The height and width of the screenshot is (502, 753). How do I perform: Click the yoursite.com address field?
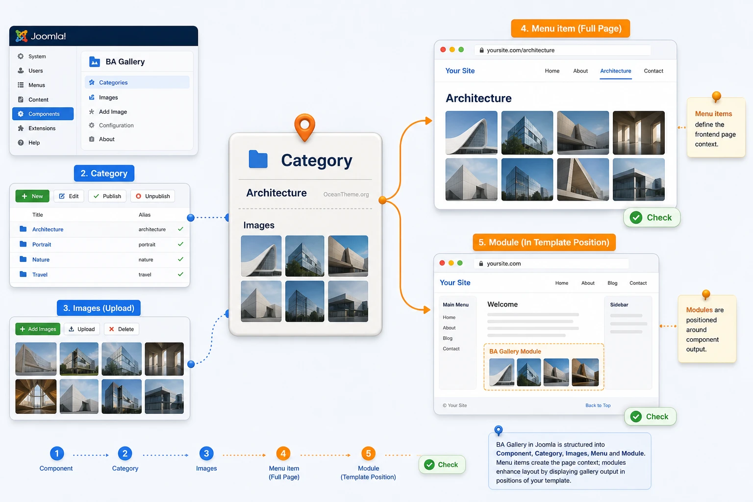tap(551, 264)
